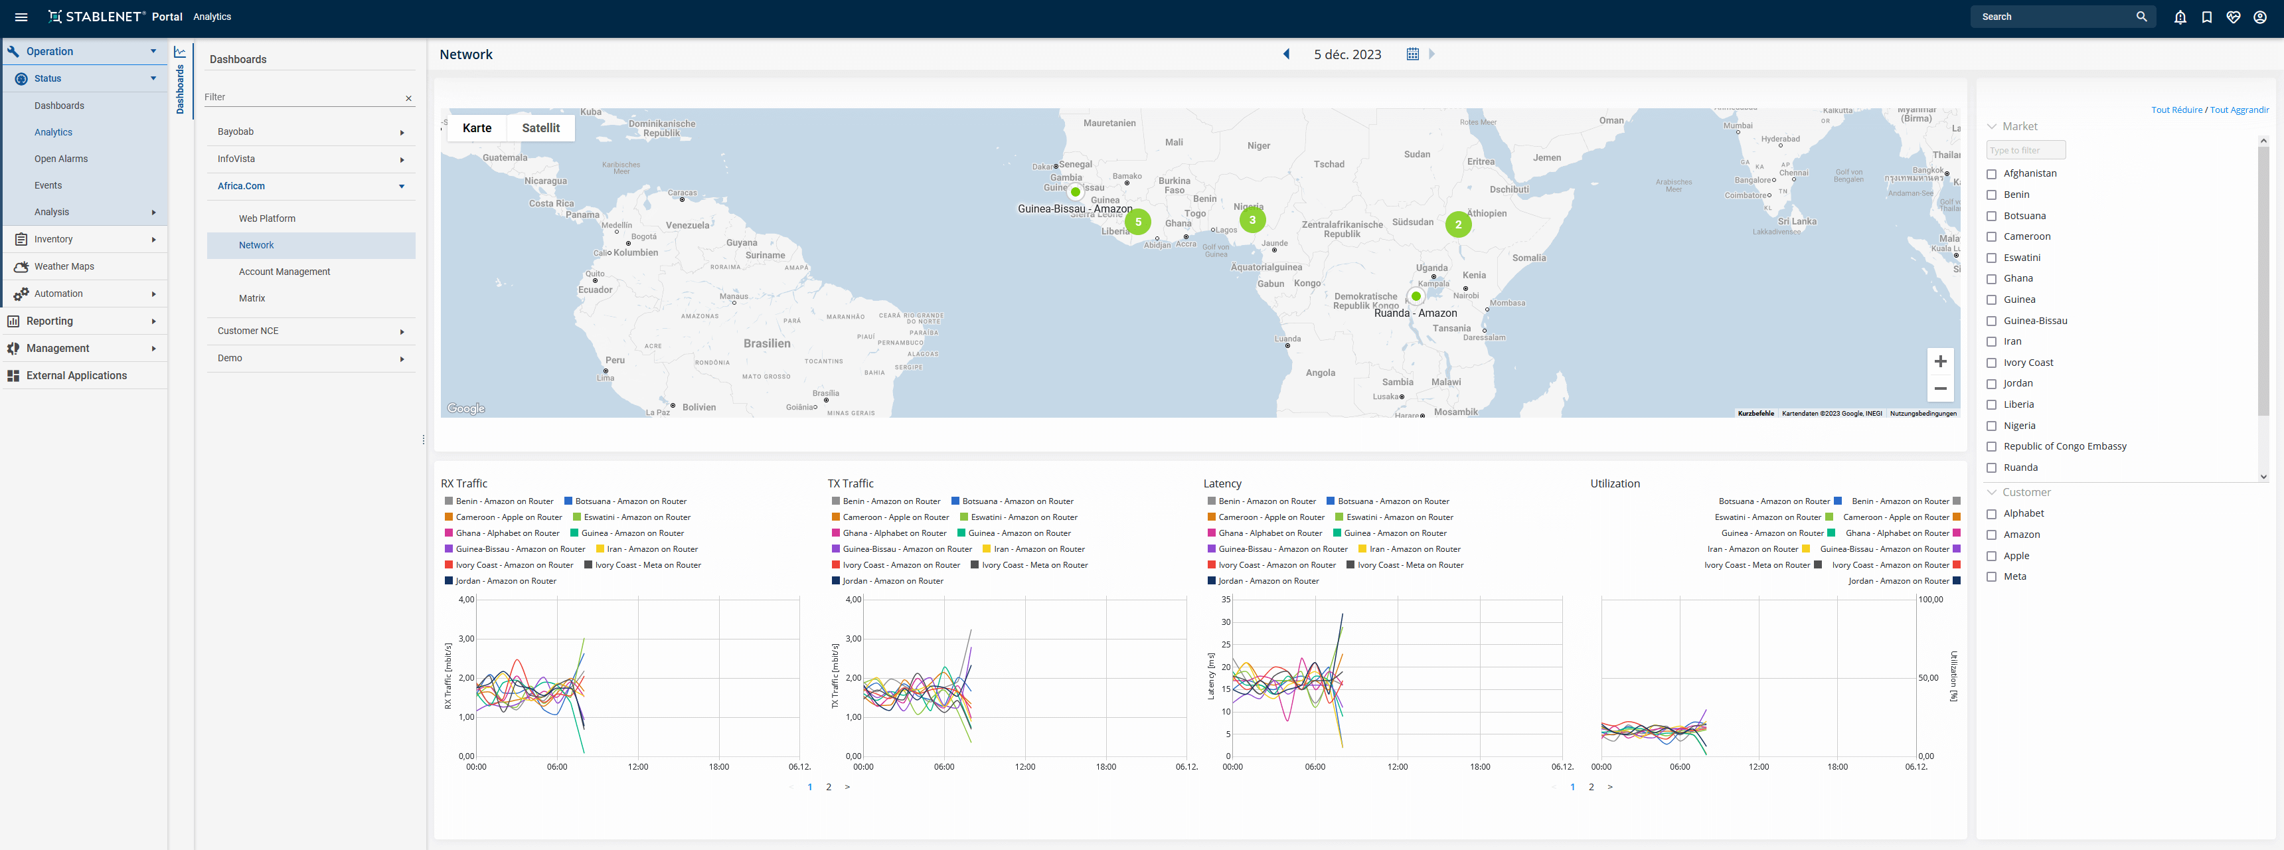This screenshot has width=2284, height=850.
Task: Open Events menu item
Action: click(48, 185)
